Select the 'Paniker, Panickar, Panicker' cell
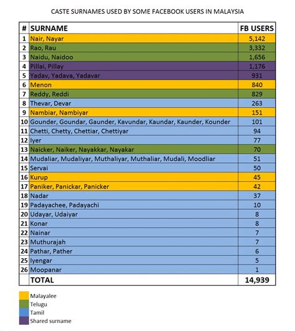 point(133,187)
